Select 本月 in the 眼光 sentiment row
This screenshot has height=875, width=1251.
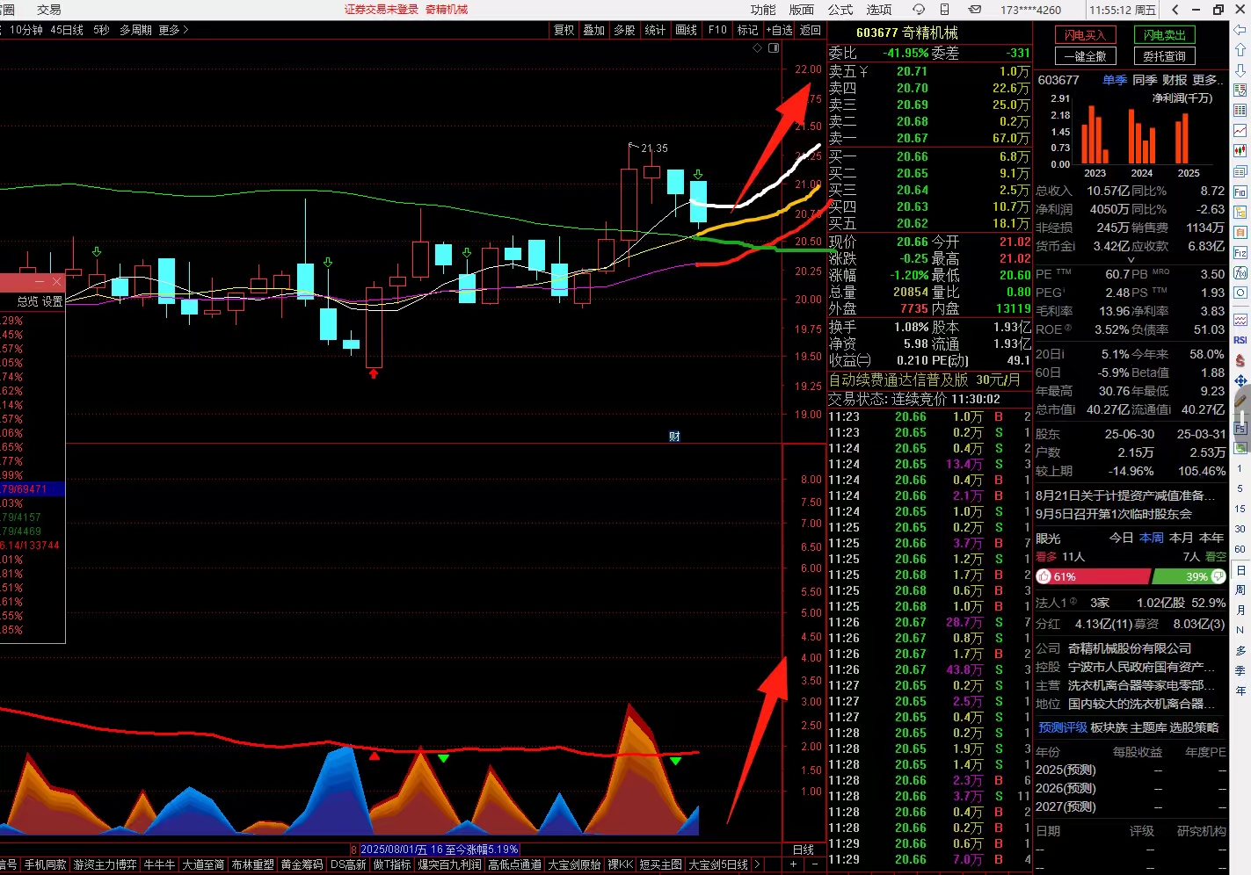1182,538
